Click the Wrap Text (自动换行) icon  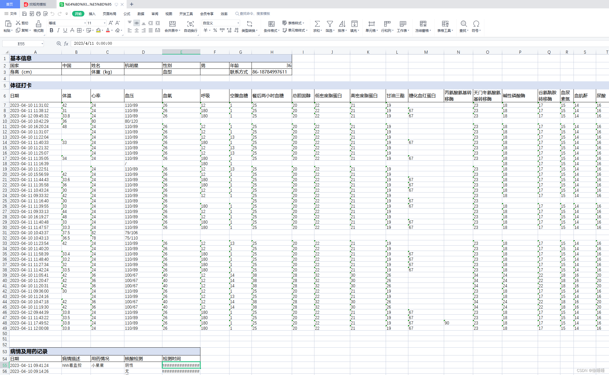[191, 24]
